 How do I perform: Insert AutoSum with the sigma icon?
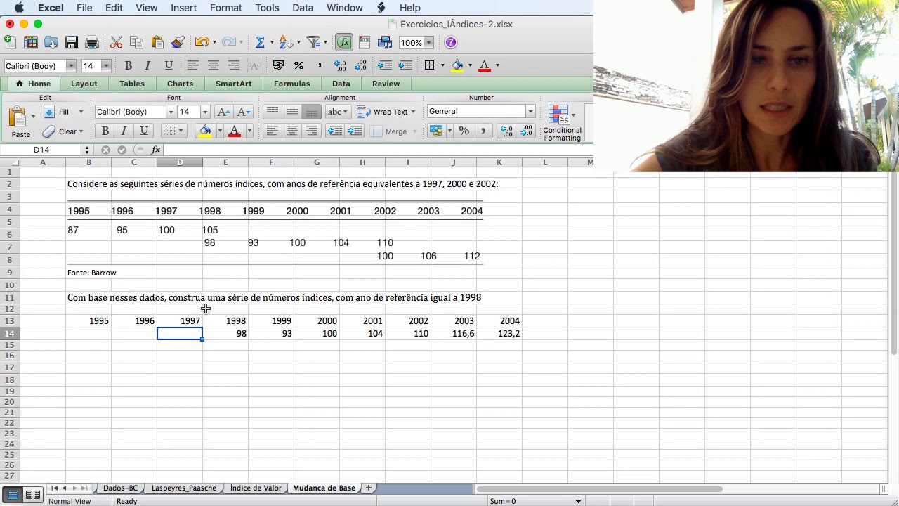260,43
